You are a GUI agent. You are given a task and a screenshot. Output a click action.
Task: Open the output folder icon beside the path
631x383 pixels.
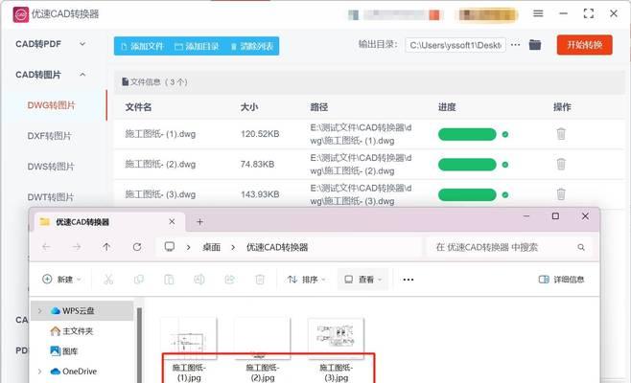click(x=535, y=45)
